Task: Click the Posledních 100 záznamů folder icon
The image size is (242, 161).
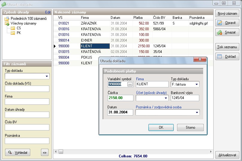Action: point(7,19)
